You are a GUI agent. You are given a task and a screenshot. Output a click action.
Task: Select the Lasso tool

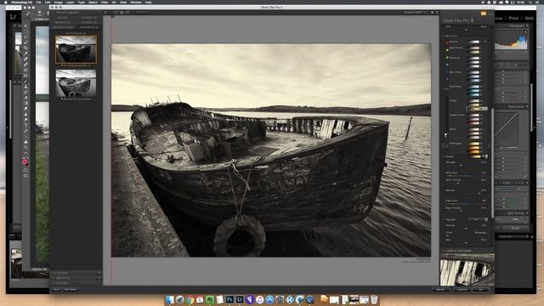point(25,37)
